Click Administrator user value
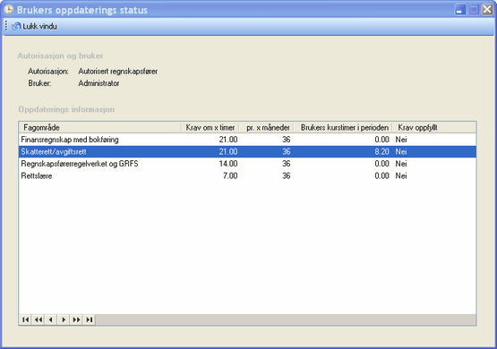Screen dimensions: 497x349 tap(99, 83)
